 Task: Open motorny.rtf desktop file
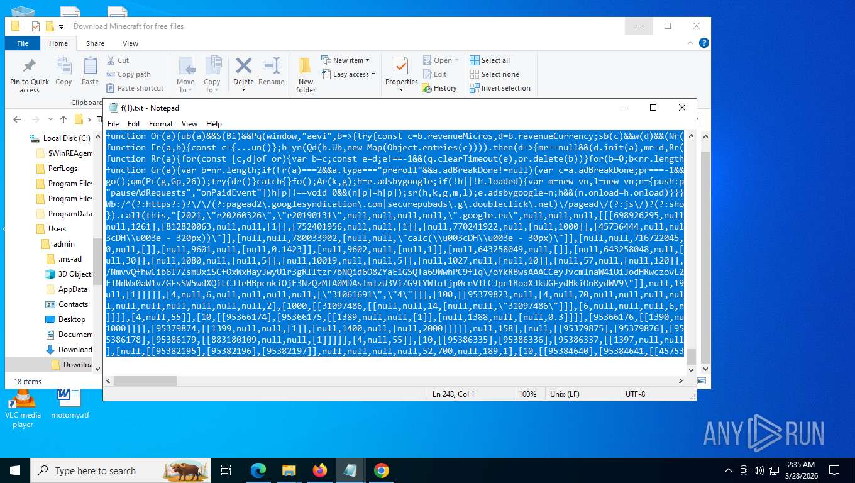[70, 404]
